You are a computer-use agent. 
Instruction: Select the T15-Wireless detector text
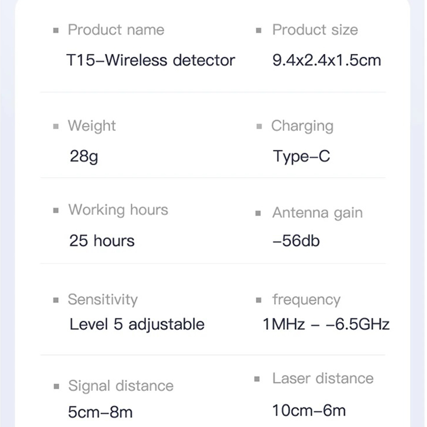(x=151, y=60)
